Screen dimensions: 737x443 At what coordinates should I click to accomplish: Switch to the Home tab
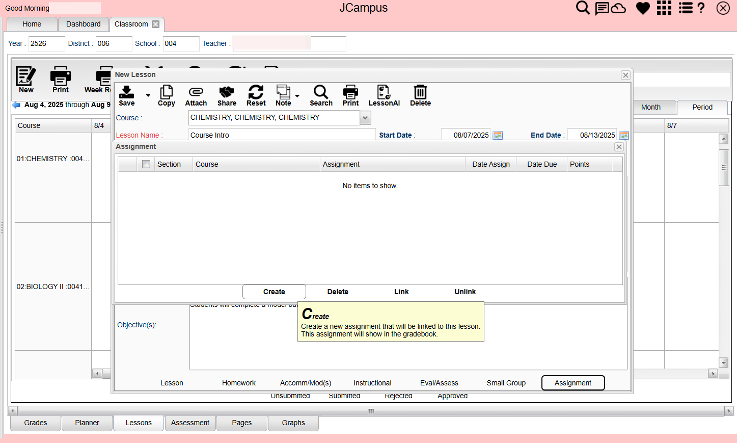pyautogui.click(x=32, y=24)
